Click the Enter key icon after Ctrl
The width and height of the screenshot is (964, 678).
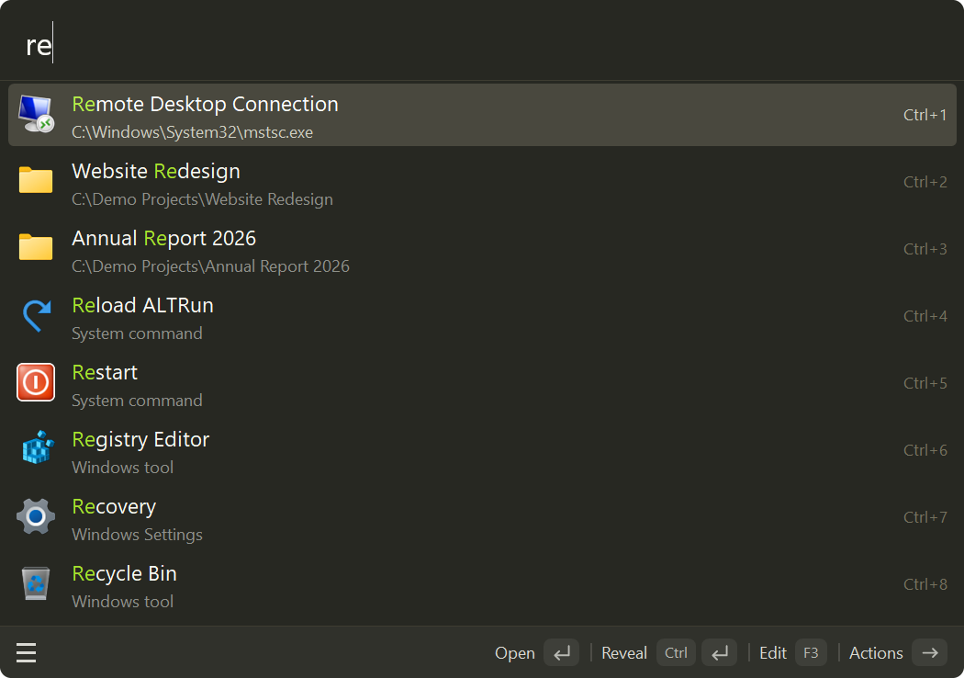[x=719, y=653]
